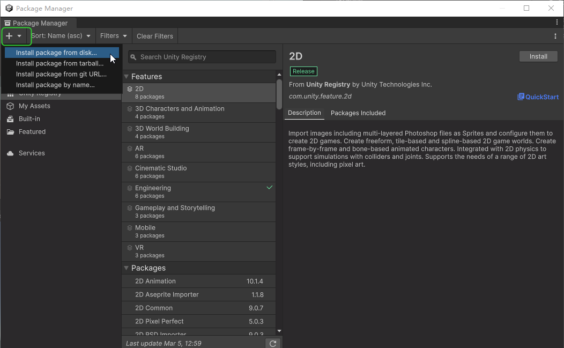Screen dimensions: 564x348
Task: Click the search magnifier icon
Action: click(133, 57)
